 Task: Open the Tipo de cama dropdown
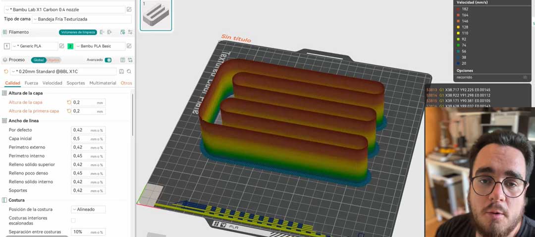click(x=82, y=19)
